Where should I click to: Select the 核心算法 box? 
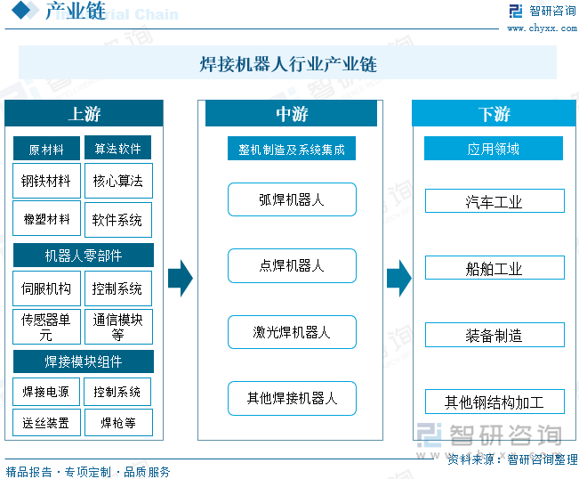(x=118, y=181)
